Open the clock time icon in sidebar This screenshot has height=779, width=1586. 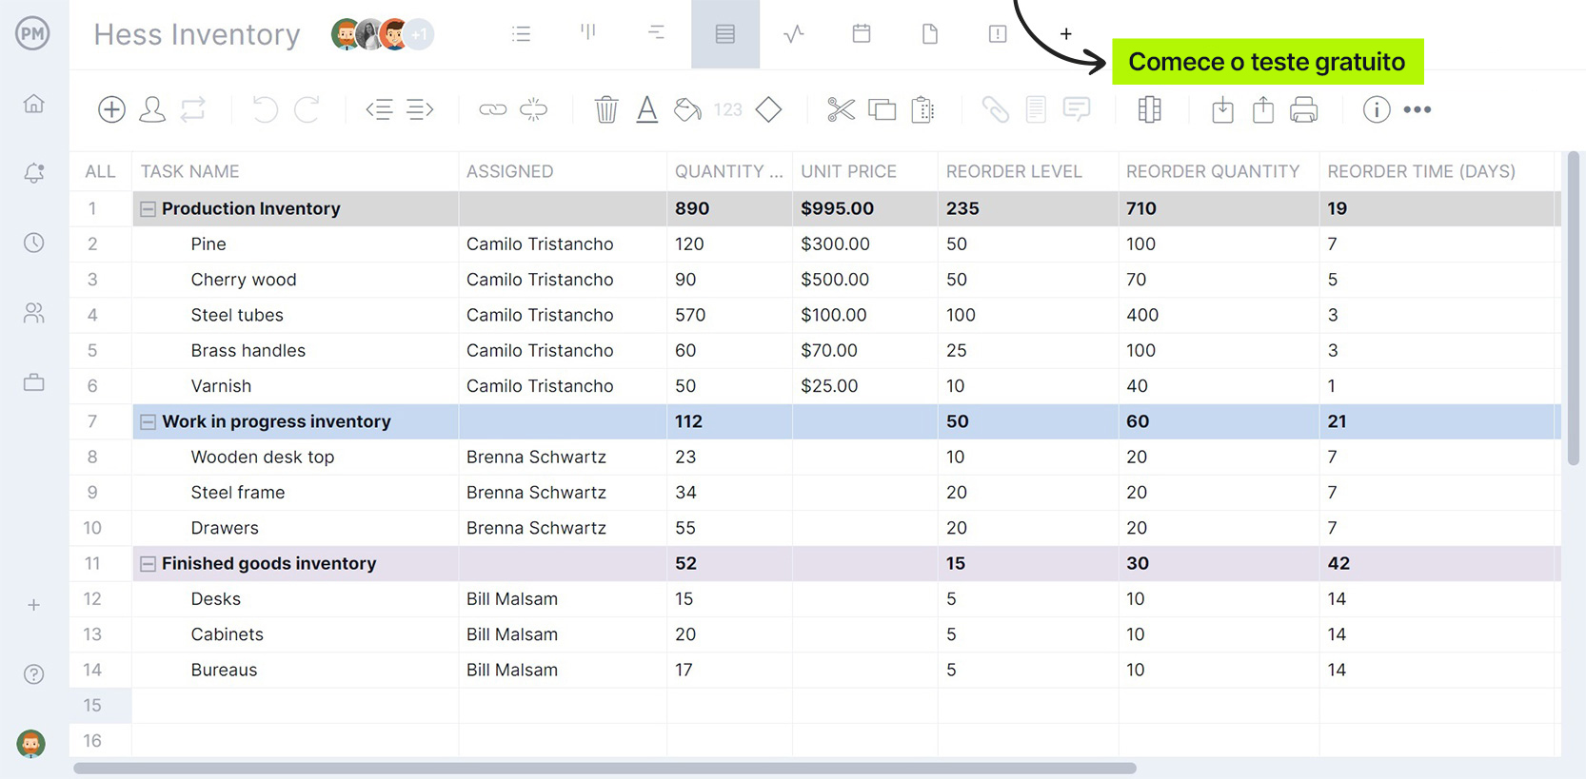tap(33, 243)
